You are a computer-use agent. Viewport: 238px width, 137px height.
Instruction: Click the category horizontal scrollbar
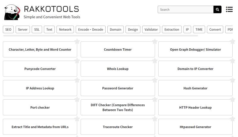pos(101,36)
